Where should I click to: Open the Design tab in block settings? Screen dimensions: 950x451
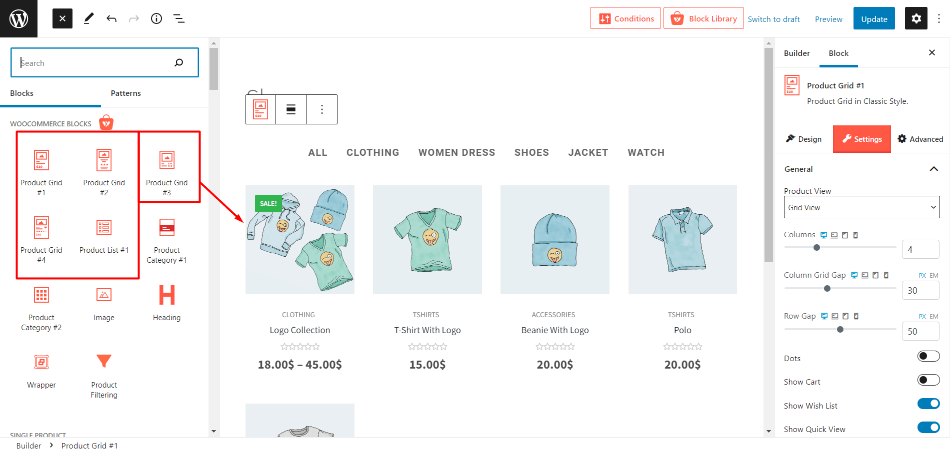pos(803,139)
